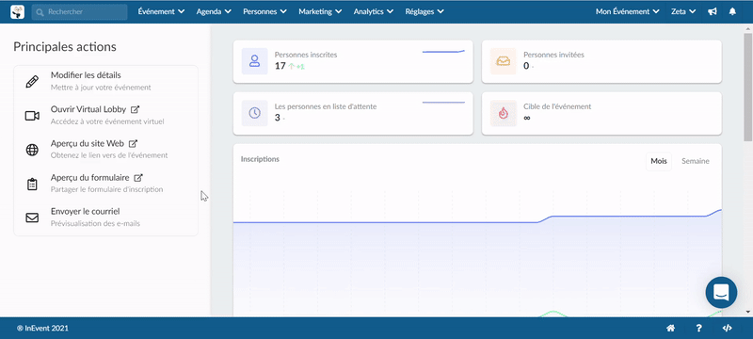Click Accédez à votre événement virtuel subtitle
Viewport: 753px width, 339px height.
click(107, 121)
